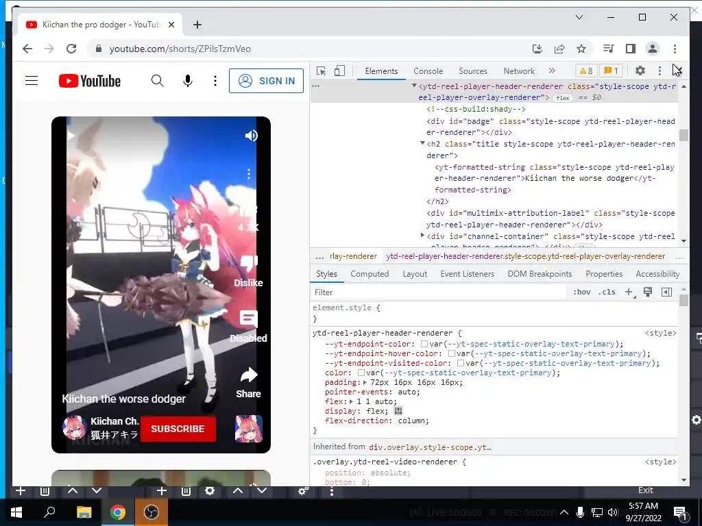The width and height of the screenshot is (702, 526).
Task: Open DevTools customize three-dot menu
Action: pyautogui.click(x=659, y=71)
